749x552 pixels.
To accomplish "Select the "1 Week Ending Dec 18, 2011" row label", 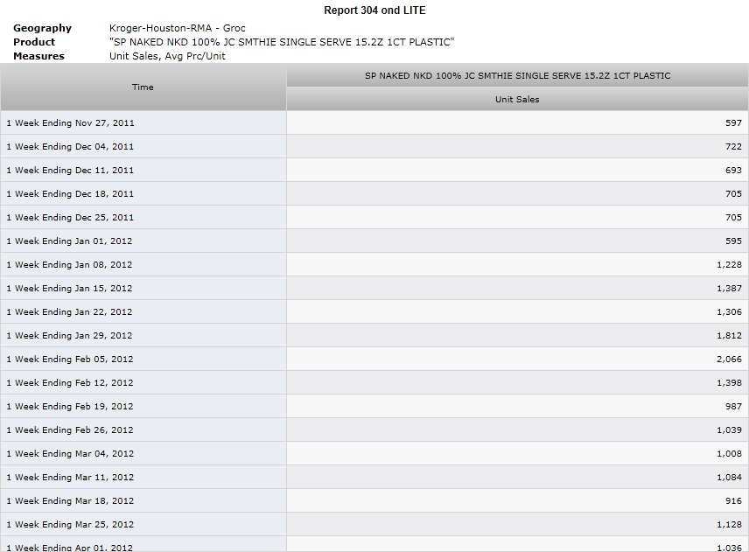I will (x=70, y=194).
